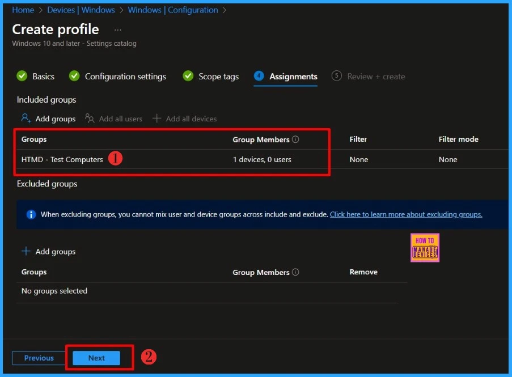The image size is (512, 377).
Task: Click the excluded Groups column header
Action: pos(34,272)
